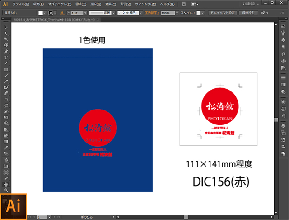Select the Column Graph tool
289x220 pixels.
pos(6,166)
